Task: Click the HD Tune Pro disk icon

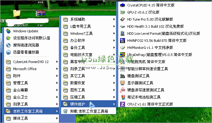Action: coord(123,19)
